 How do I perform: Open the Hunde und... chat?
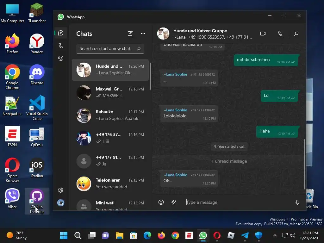110,70
